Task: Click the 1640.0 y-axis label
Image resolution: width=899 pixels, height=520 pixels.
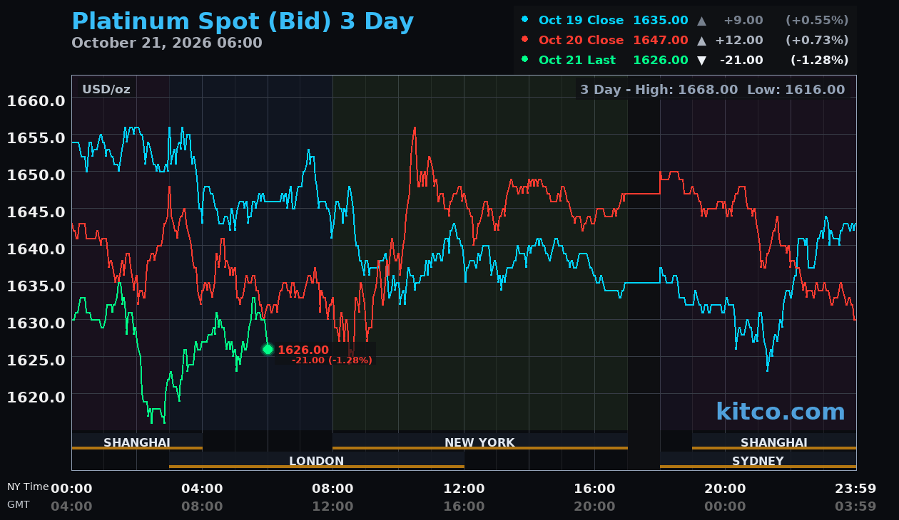Action: (36, 249)
